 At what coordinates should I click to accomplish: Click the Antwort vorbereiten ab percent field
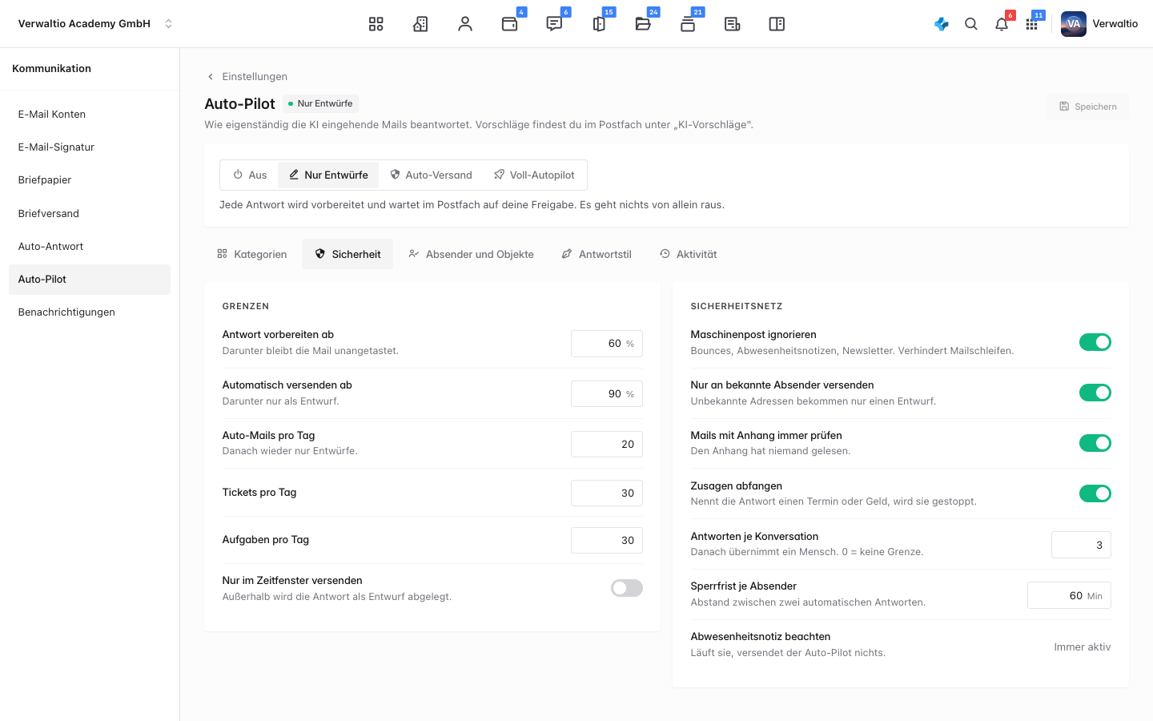(607, 344)
